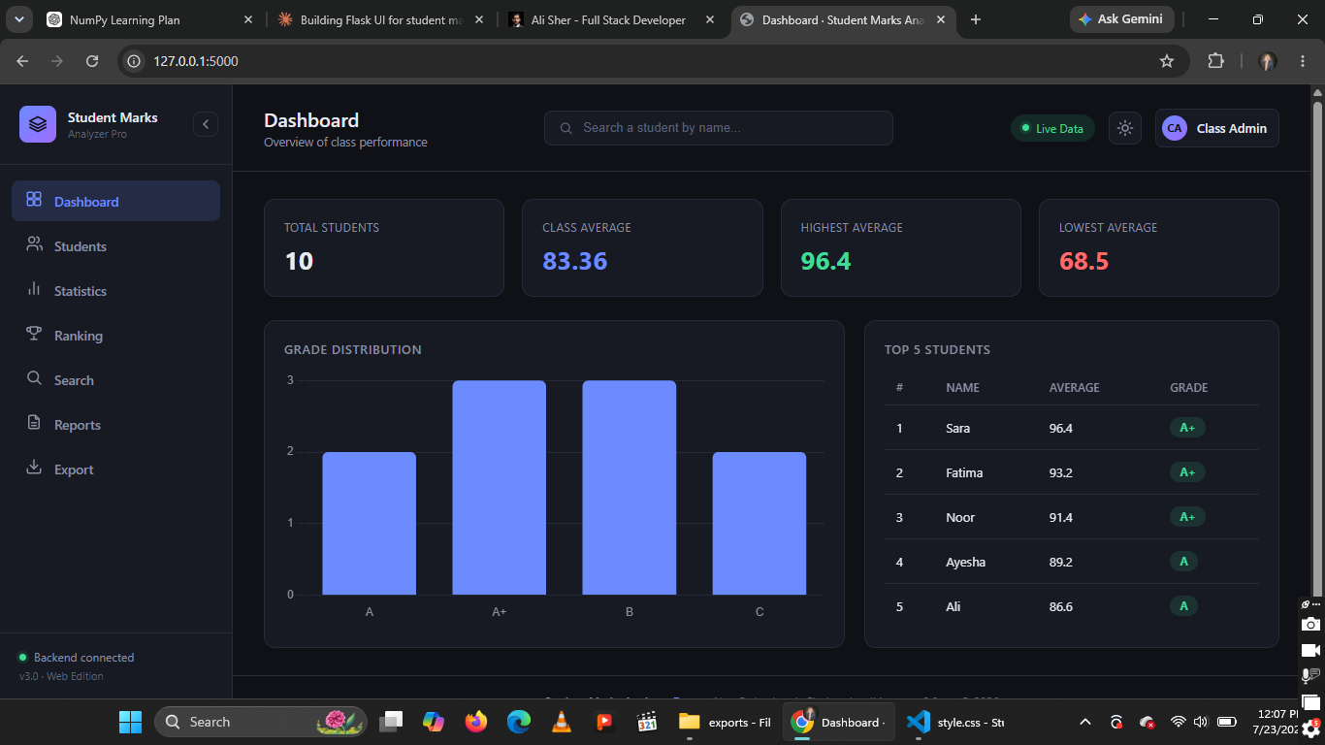1325x745 pixels.
Task: Open the Ranking page in sidebar
Action: coord(115,335)
